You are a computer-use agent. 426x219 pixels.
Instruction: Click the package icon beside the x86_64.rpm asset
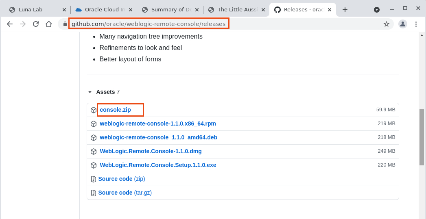tap(94, 124)
